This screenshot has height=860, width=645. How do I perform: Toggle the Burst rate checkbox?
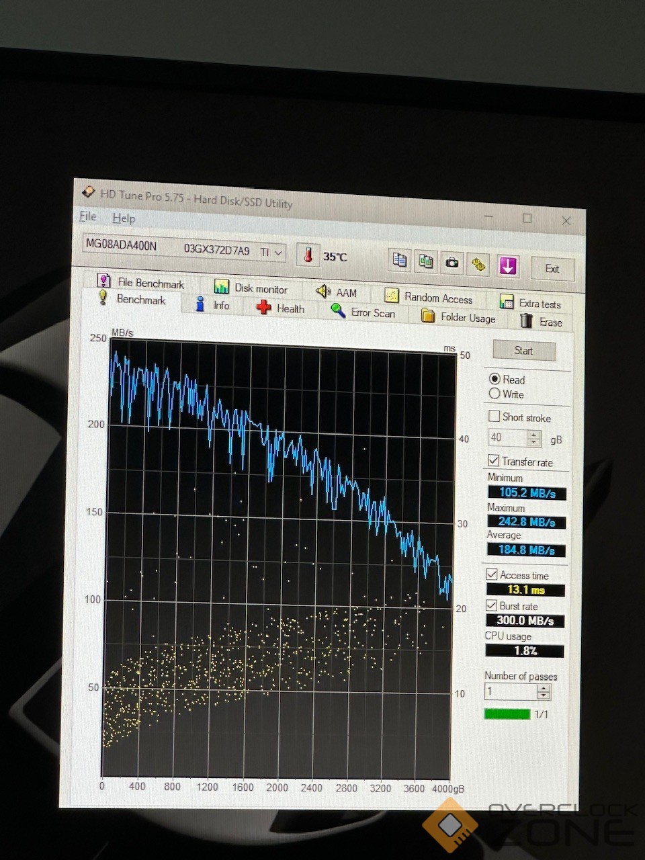tap(492, 605)
